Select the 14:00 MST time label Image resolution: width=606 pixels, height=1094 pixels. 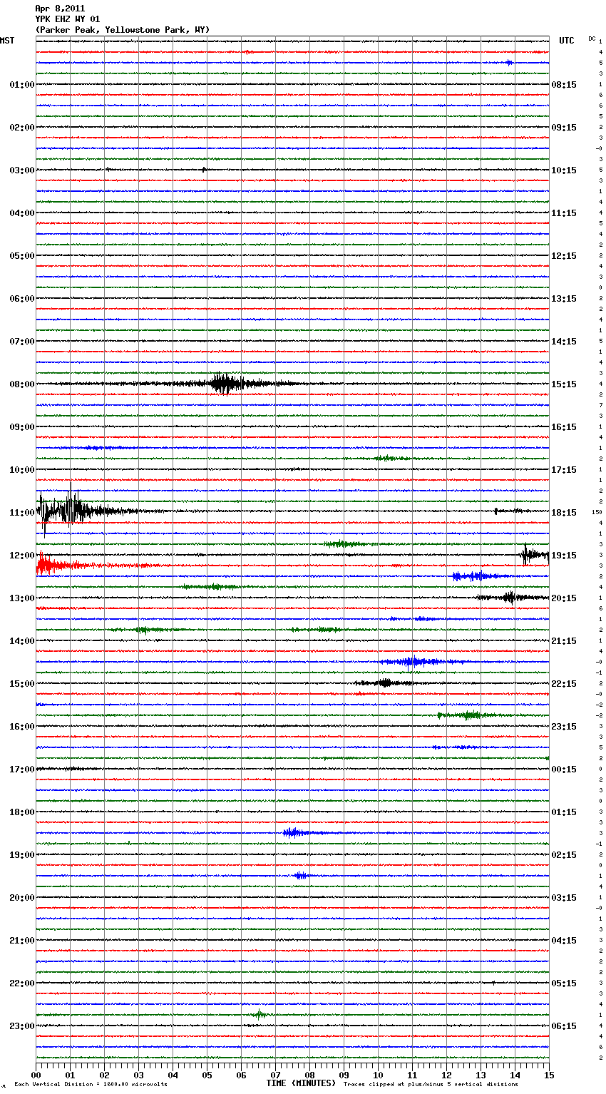pyautogui.click(x=22, y=641)
